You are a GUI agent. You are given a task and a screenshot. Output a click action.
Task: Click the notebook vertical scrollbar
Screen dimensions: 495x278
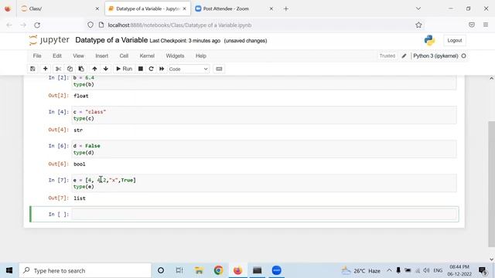491,183
